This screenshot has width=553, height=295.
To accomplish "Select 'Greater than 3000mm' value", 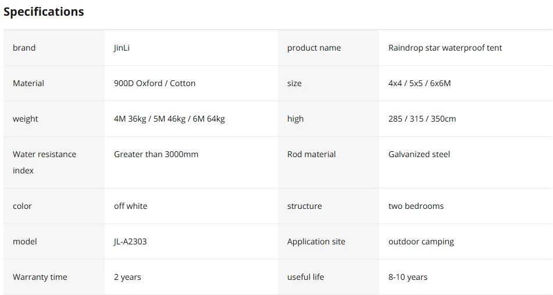I will [x=156, y=154].
